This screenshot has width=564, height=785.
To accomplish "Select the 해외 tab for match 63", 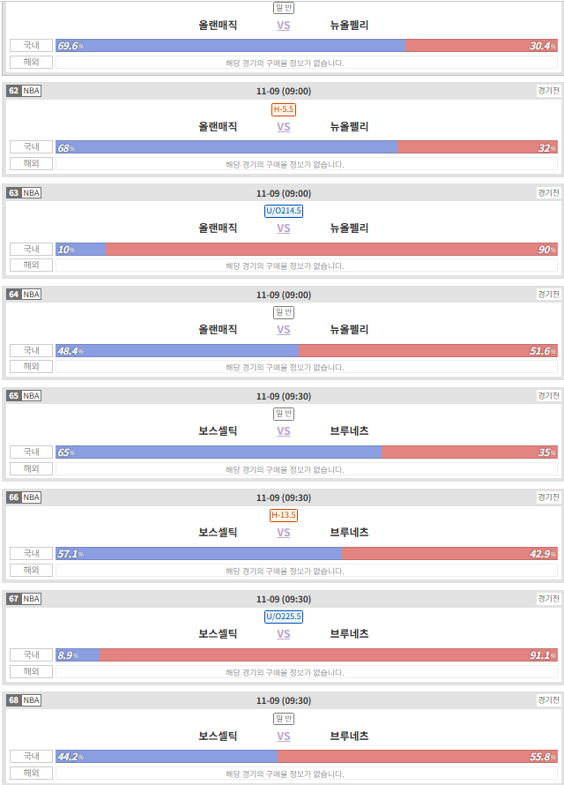I will [x=31, y=265].
